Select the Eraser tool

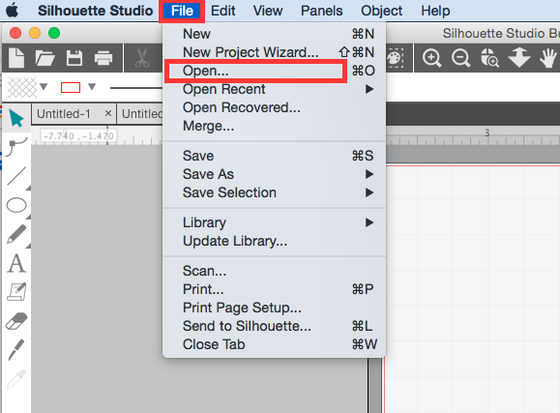click(16, 321)
